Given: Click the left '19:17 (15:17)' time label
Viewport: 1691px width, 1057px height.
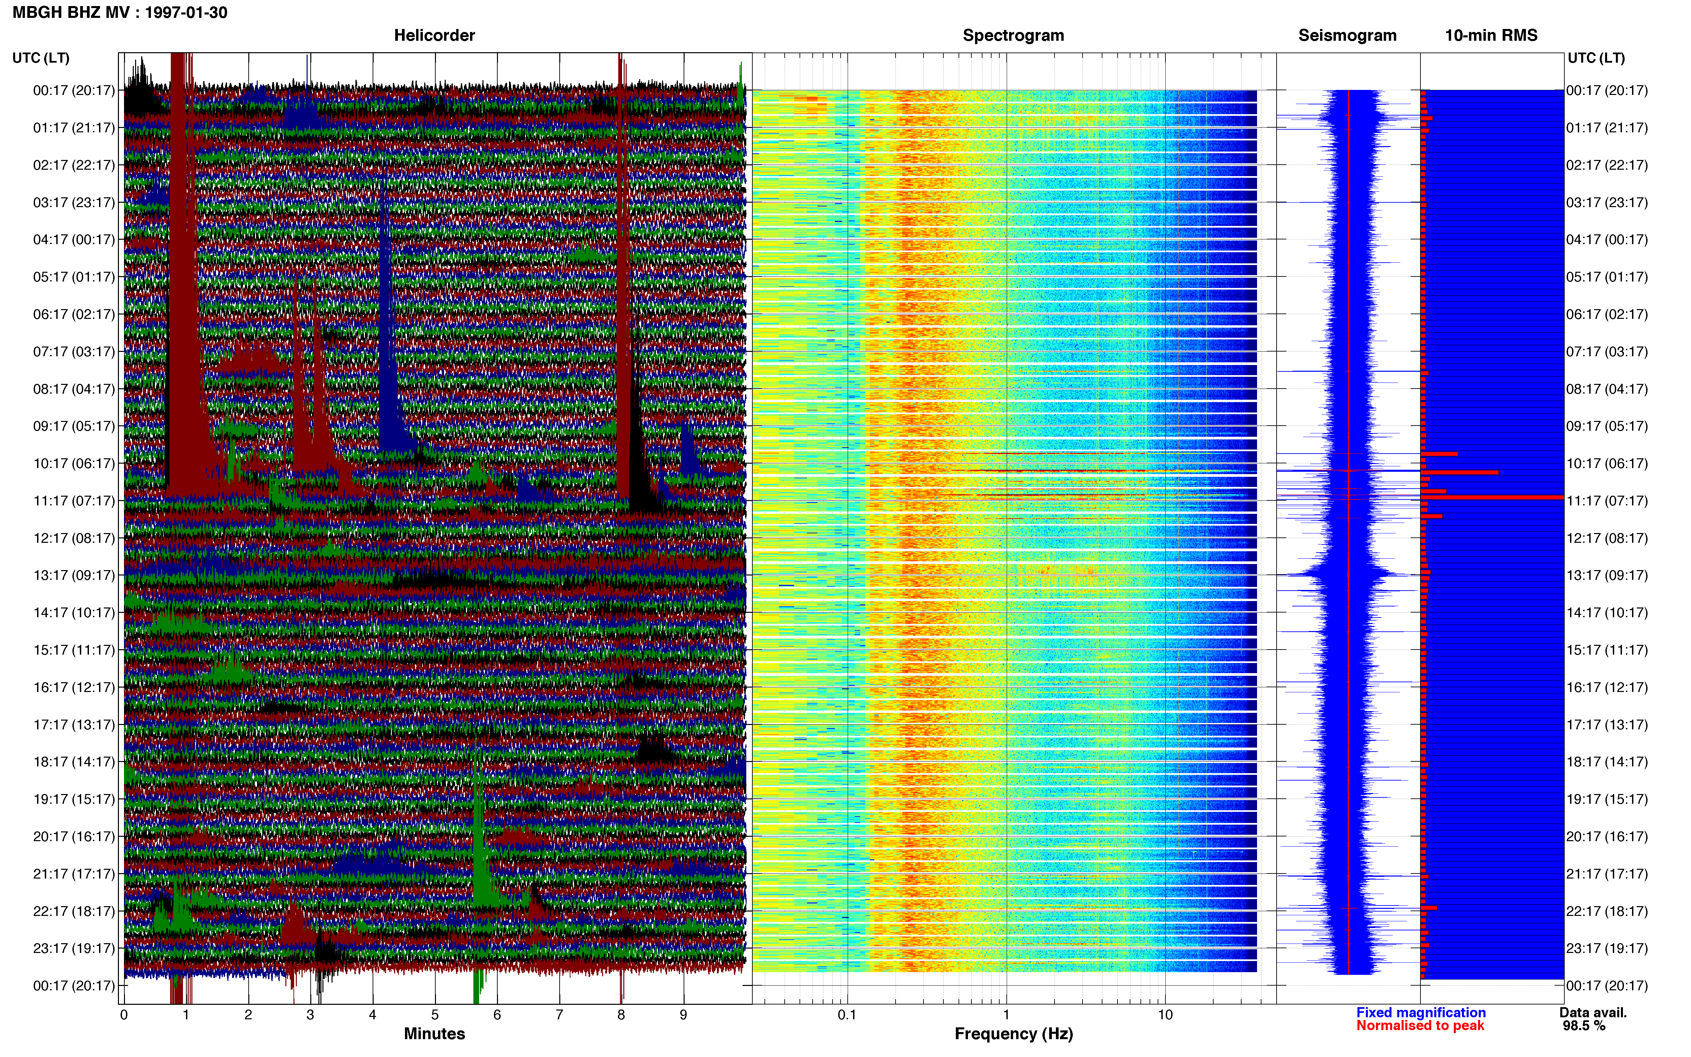Looking at the screenshot, I should (x=73, y=799).
